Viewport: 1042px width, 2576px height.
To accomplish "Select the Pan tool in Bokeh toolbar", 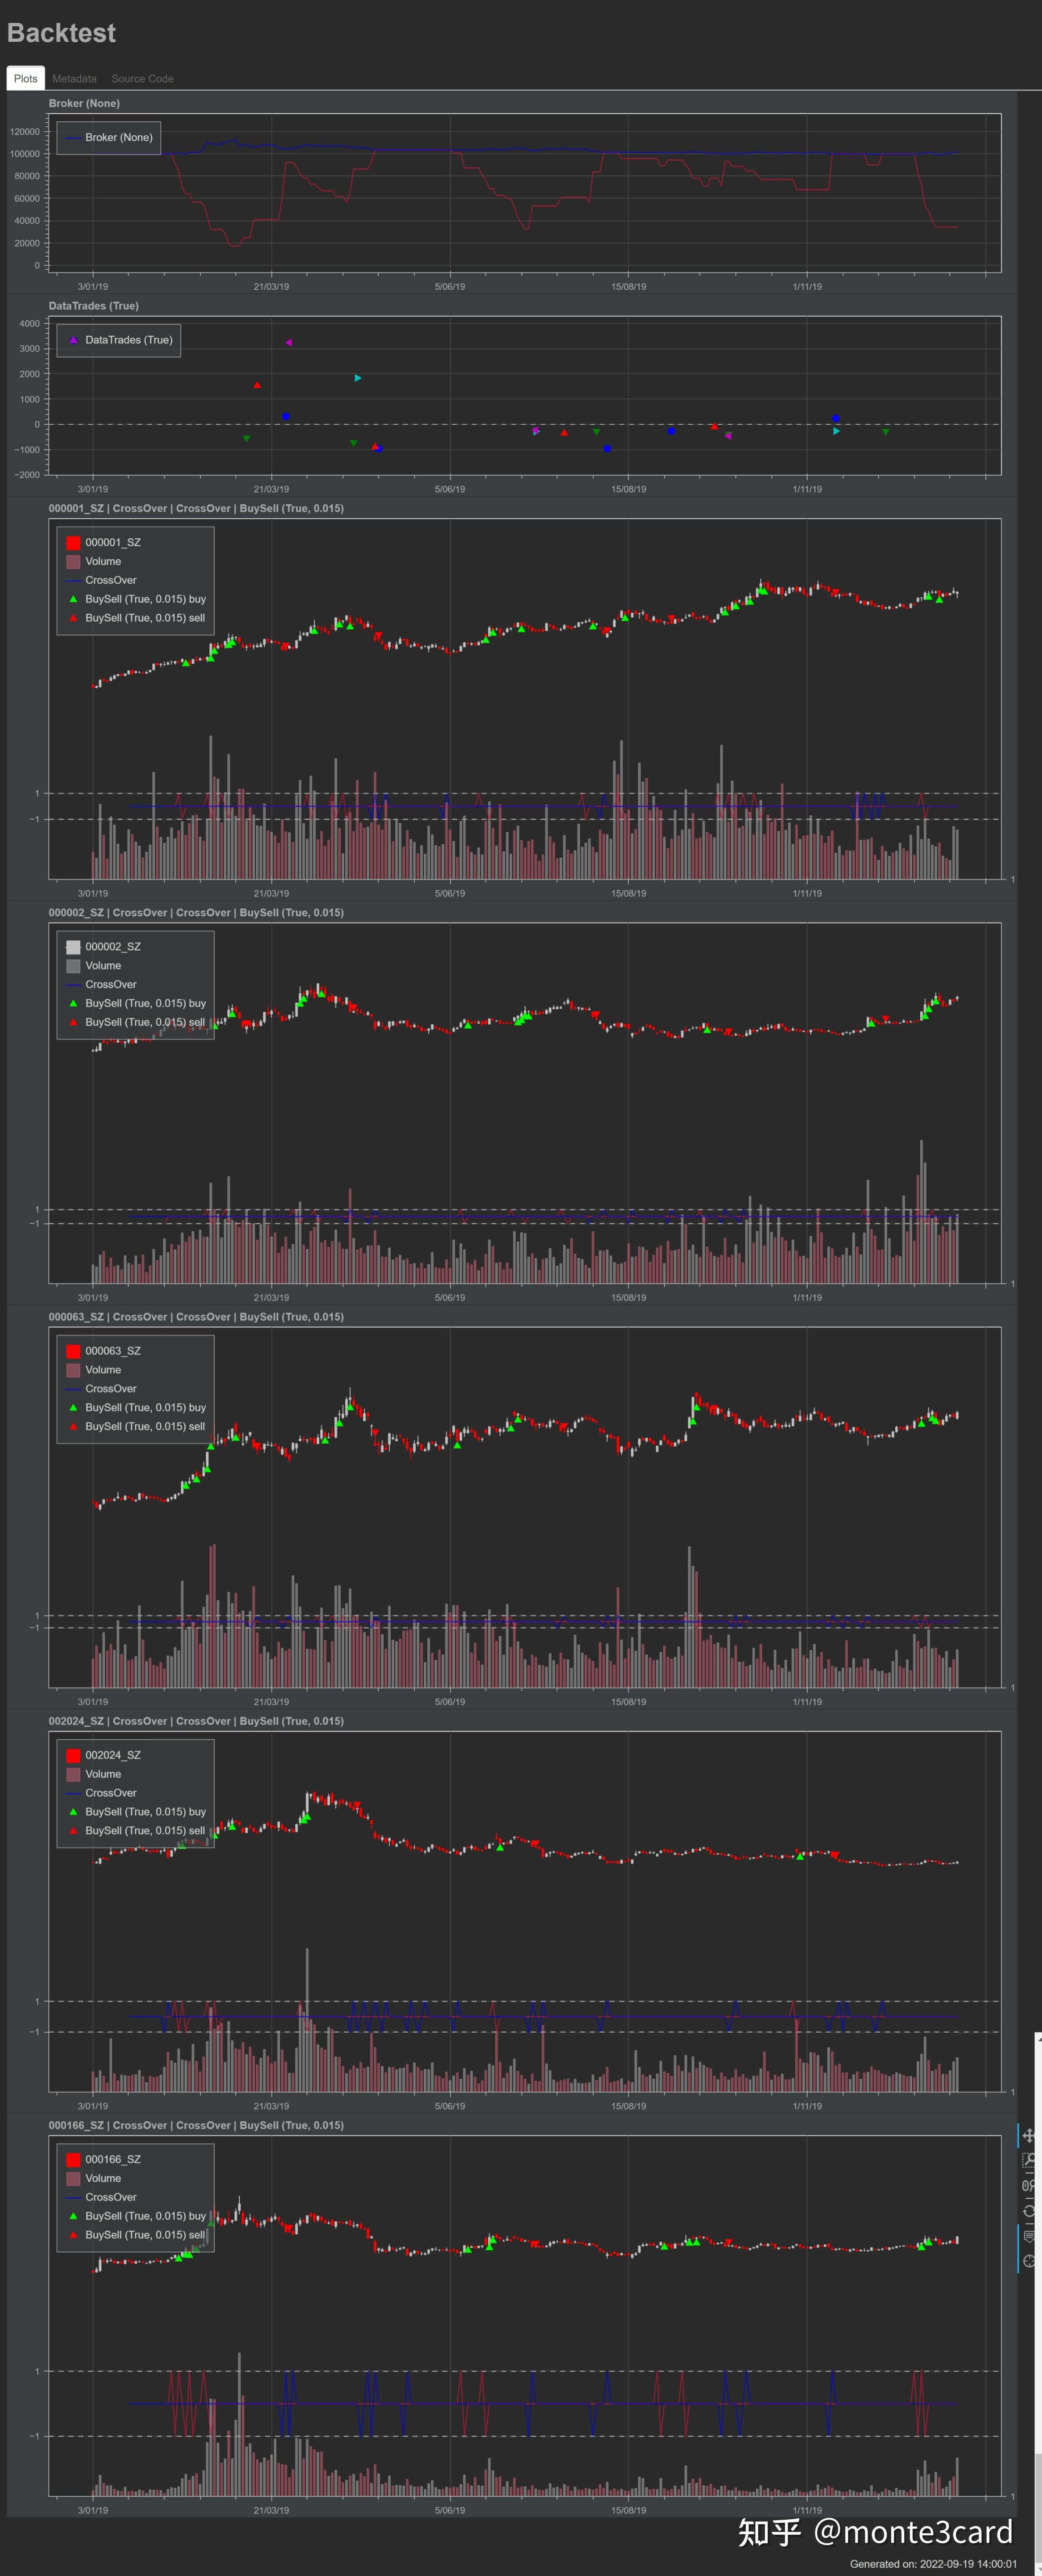I will pos(1029,2136).
